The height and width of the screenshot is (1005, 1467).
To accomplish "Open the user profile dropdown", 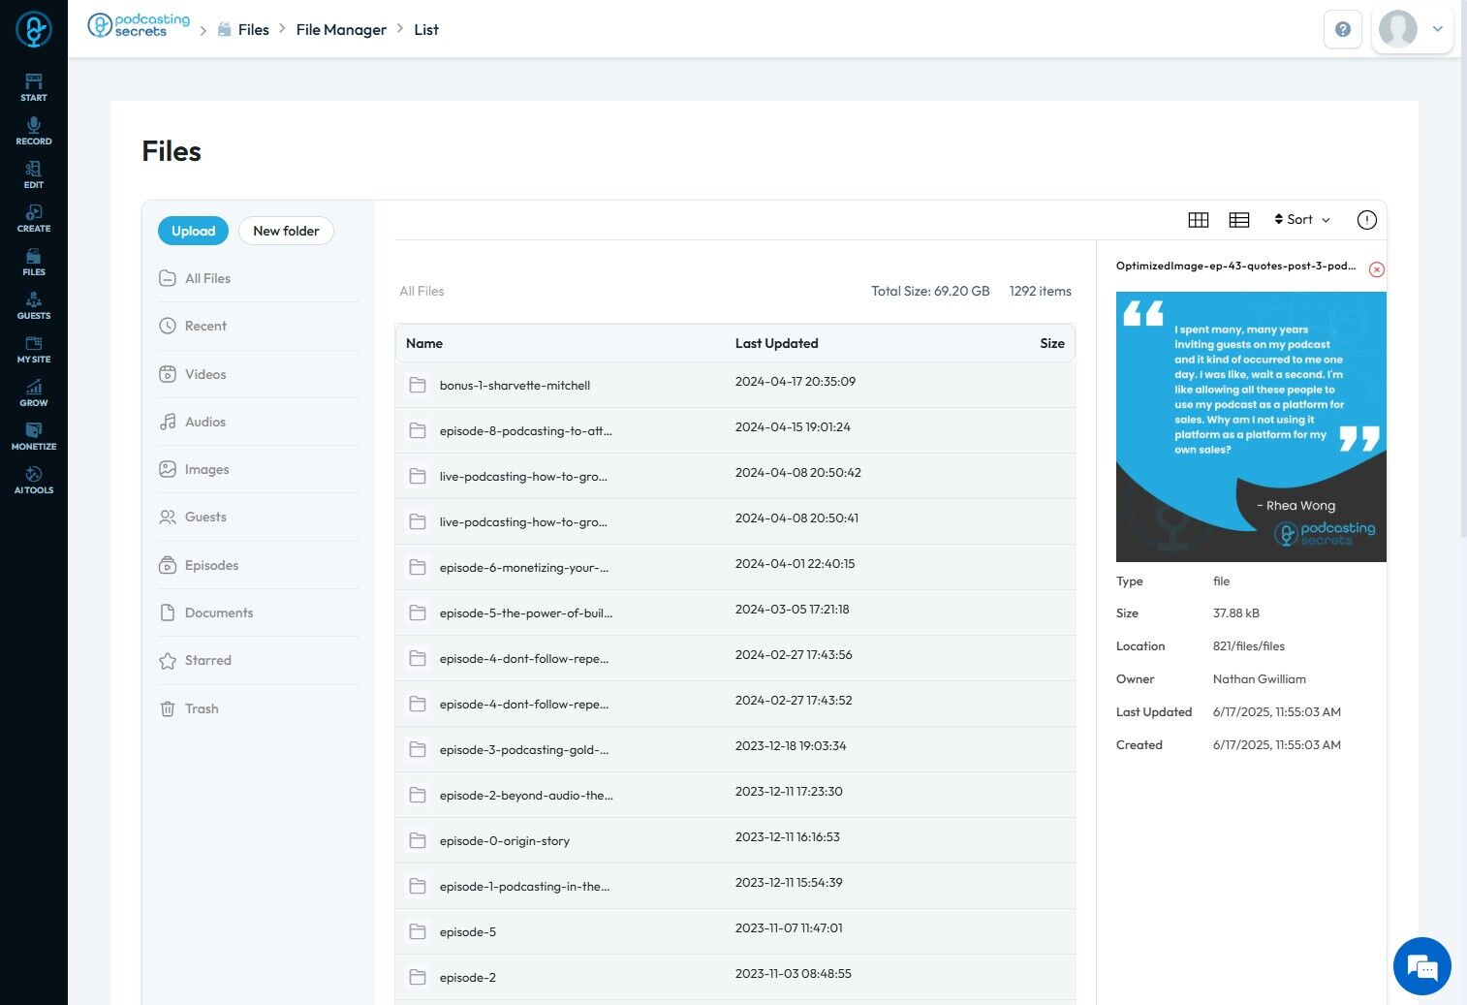I will pos(1413,29).
